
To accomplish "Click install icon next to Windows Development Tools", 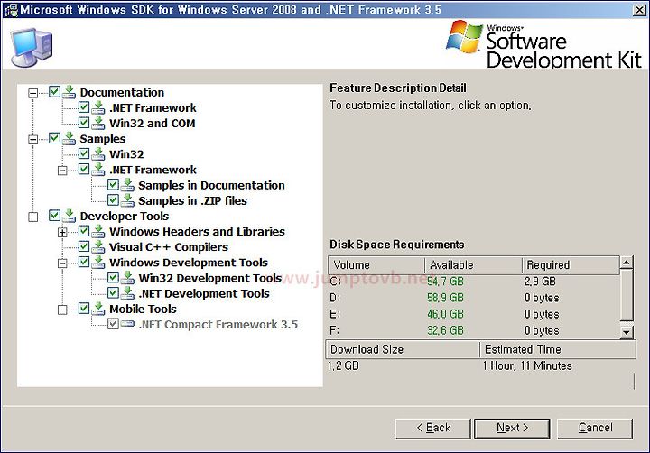I will pyautogui.click(x=98, y=262).
